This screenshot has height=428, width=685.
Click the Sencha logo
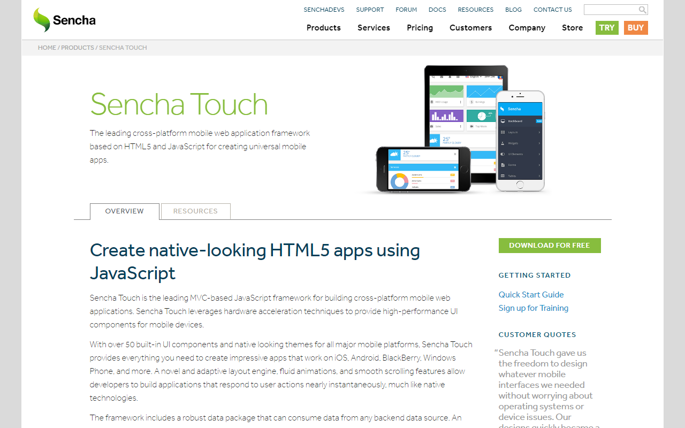point(64,20)
